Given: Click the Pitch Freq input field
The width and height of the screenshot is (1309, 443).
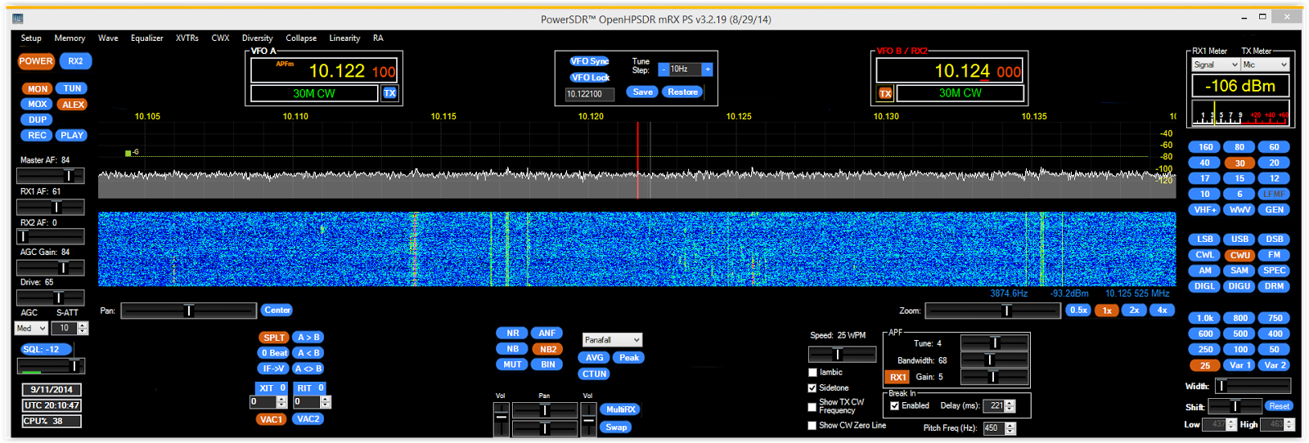Looking at the screenshot, I should coord(992,428).
